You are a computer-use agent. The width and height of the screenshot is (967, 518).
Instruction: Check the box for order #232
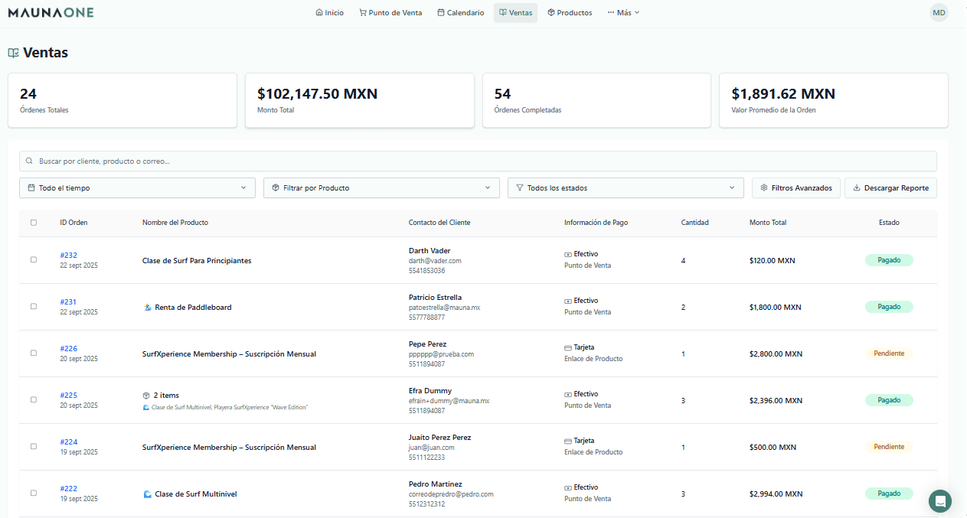pyautogui.click(x=33, y=259)
